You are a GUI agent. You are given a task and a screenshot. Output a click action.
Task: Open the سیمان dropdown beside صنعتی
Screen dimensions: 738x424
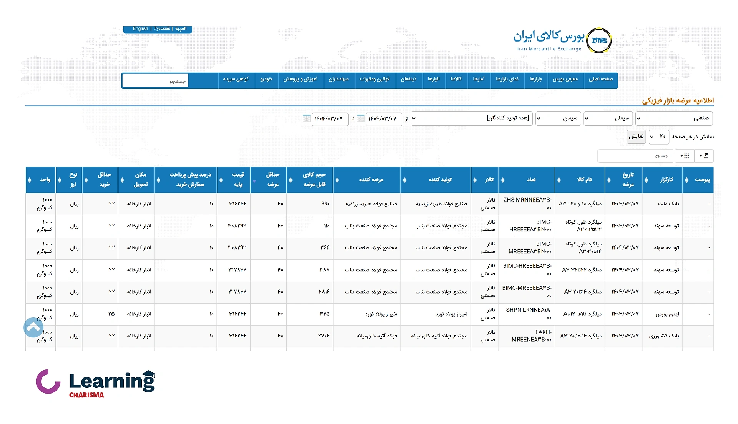608,119
